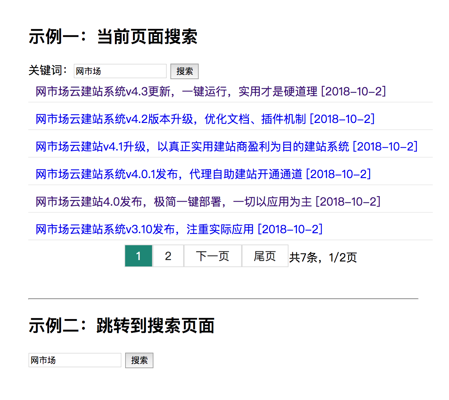Click the heading 示例二：跳转到搜索页面

122,326
